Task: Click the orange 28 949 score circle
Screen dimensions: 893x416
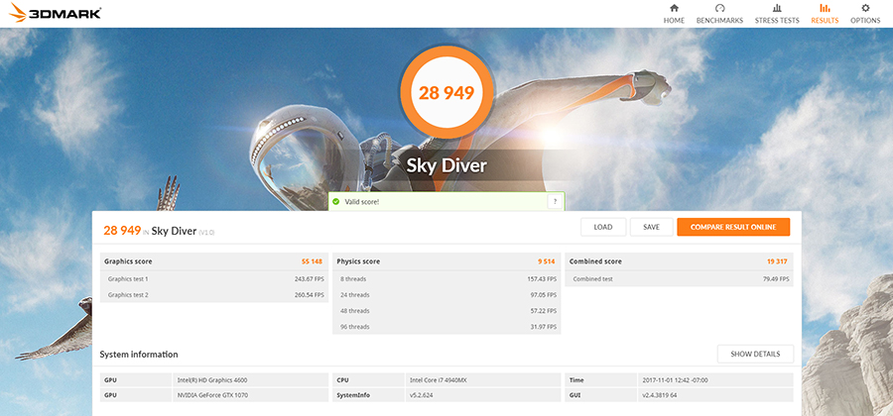Action: (446, 94)
